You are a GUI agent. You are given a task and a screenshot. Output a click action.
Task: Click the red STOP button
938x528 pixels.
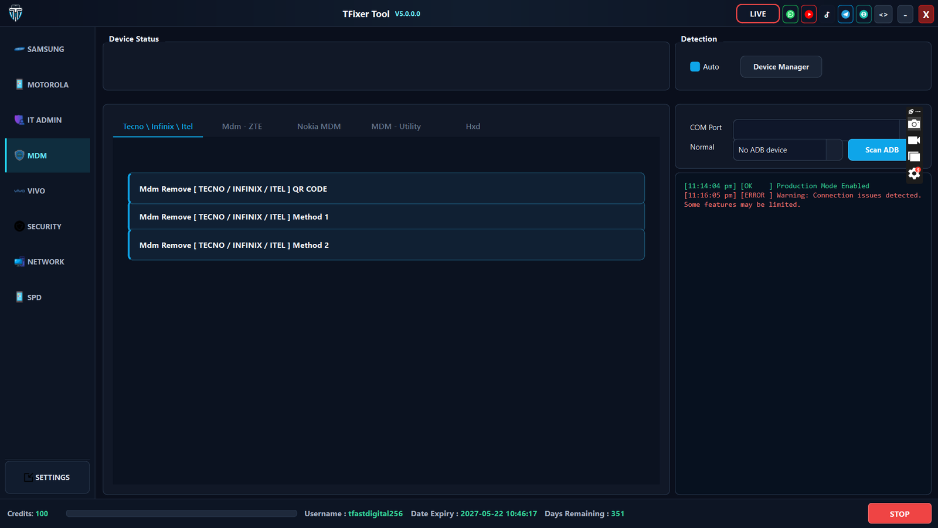pos(900,514)
